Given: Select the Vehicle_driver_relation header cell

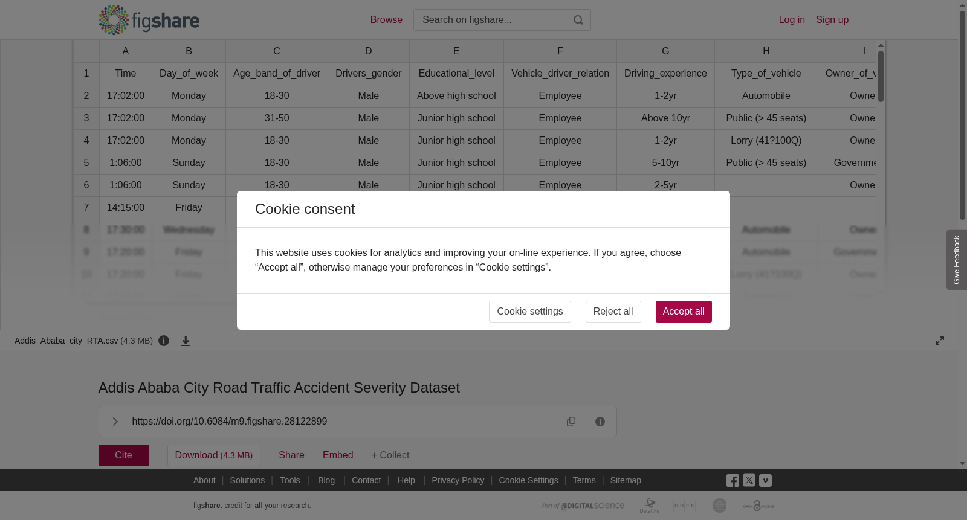Looking at the screenshot, I should pyautogui.click(x=560, y=74).
